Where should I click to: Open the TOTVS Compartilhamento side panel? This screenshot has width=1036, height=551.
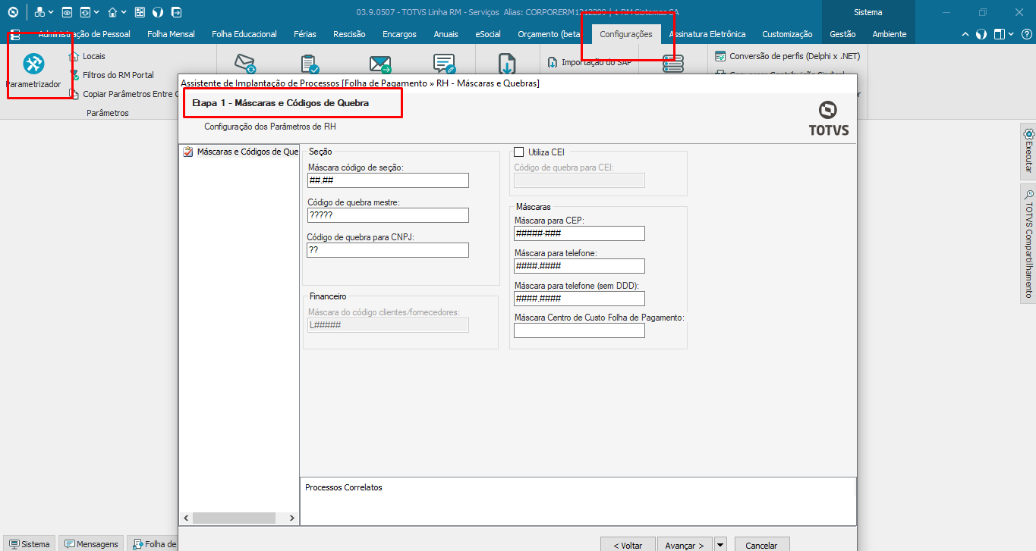pos(1028,243)
